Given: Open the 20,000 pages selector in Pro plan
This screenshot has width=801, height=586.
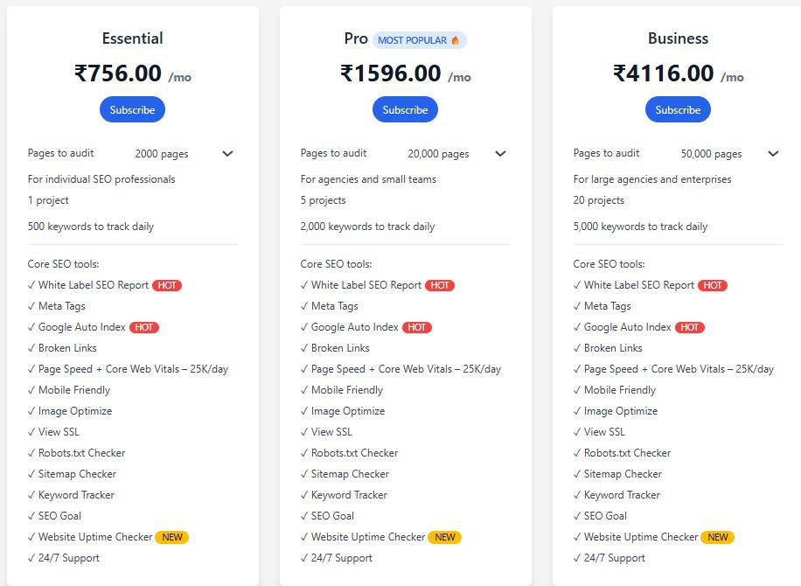Looking at the screenshot, I should pyautogui.click(x=499, y=154).
